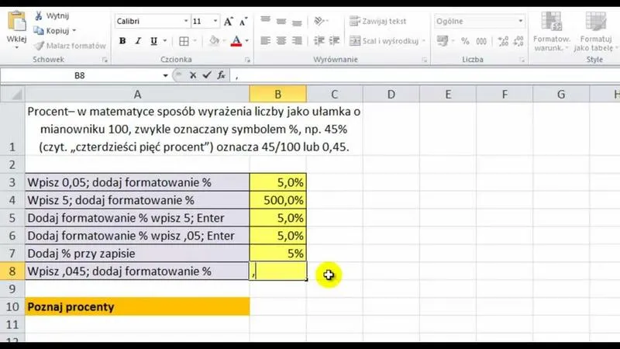
Task: Click Scal i wyśrodkuj button
Action: 384,41
